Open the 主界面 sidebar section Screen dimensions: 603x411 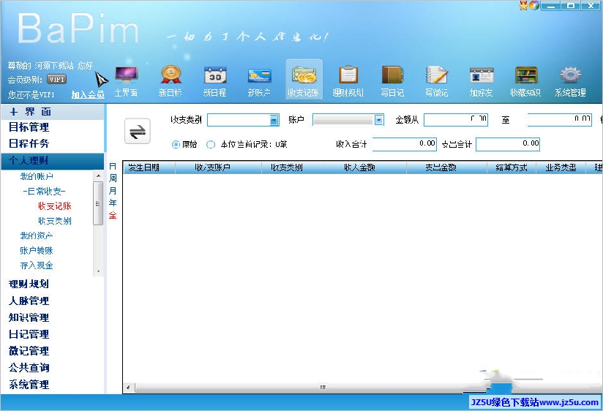(52, 112)
